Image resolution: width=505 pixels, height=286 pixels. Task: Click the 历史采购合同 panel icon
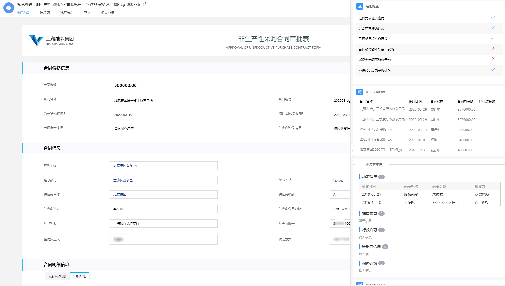360,92
